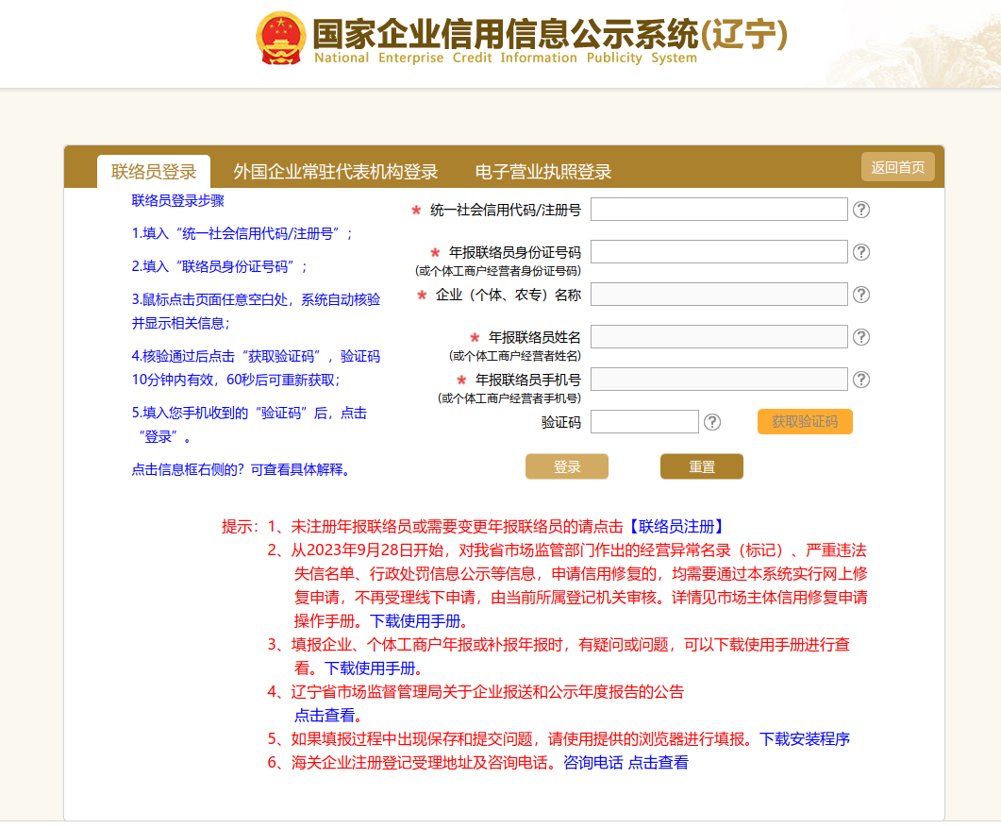Click help icon beside unified social credit code field
Viewport: 1001px width, 829px height.
(x=860, y=210)
